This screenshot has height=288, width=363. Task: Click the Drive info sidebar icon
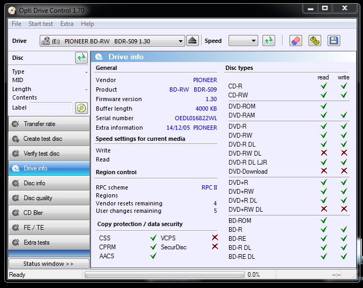pyautogui.click(x=16, y=168)
